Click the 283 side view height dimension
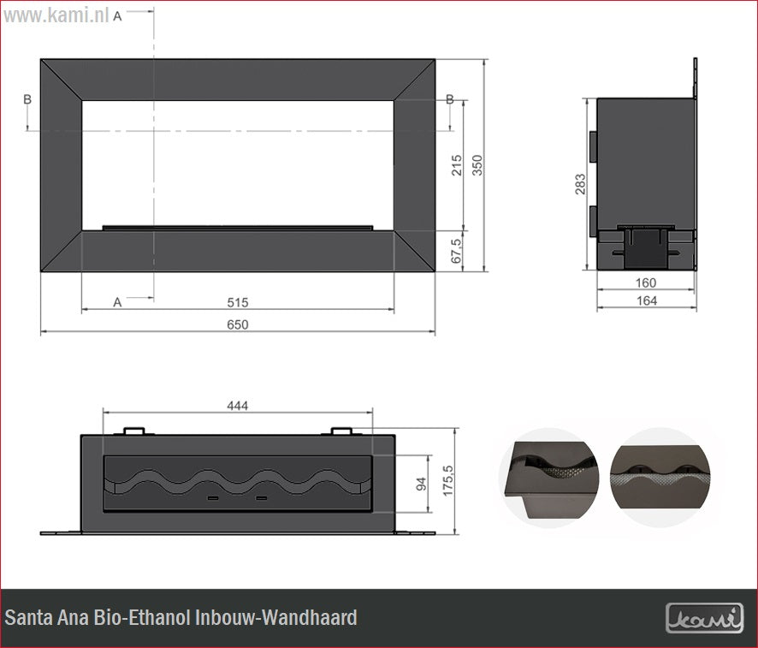 point(580,184)
